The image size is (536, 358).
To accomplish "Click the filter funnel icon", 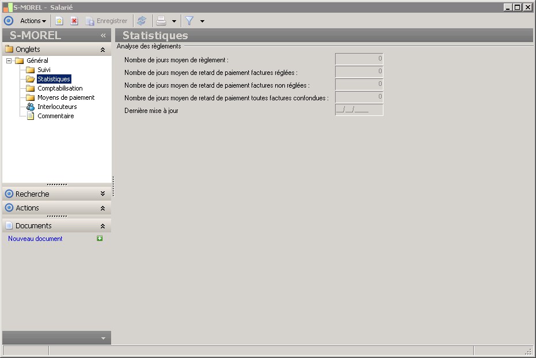I will pos(189,21).
